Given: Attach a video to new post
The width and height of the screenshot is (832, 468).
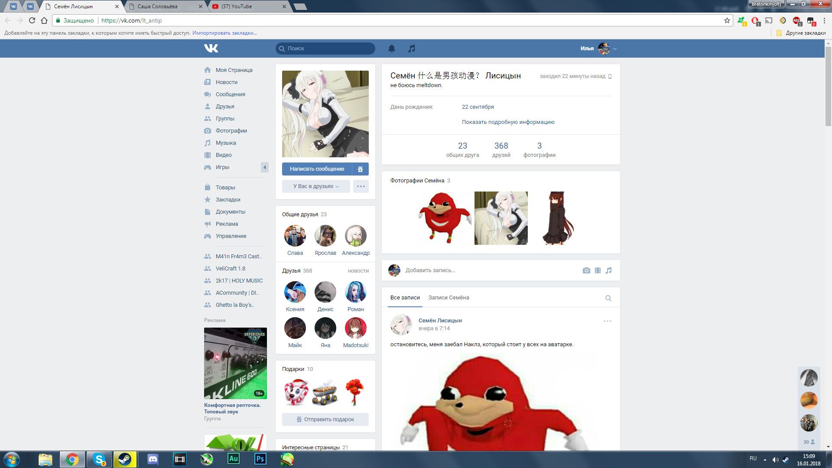Looking at the screenshot, I should coord(598,270).
